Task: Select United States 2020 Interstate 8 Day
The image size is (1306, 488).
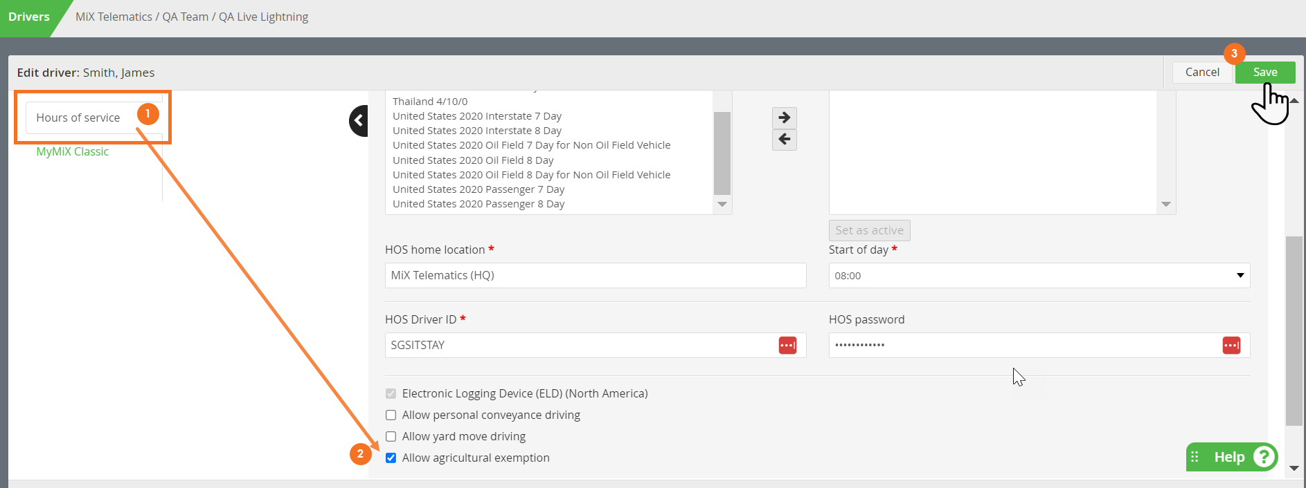Action: tap(477, 131)
